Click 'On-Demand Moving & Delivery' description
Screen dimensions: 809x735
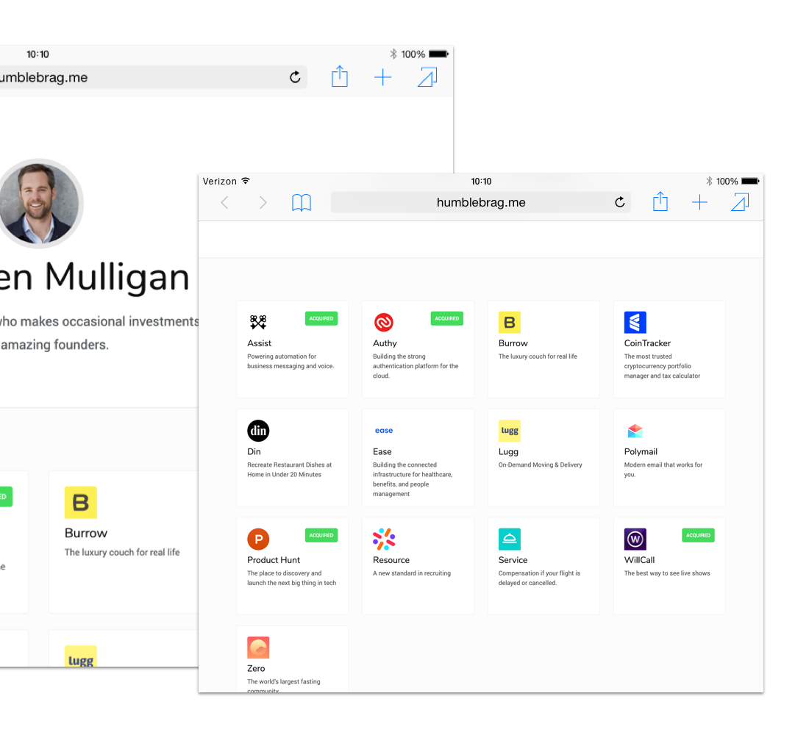(x=541, y=465)
